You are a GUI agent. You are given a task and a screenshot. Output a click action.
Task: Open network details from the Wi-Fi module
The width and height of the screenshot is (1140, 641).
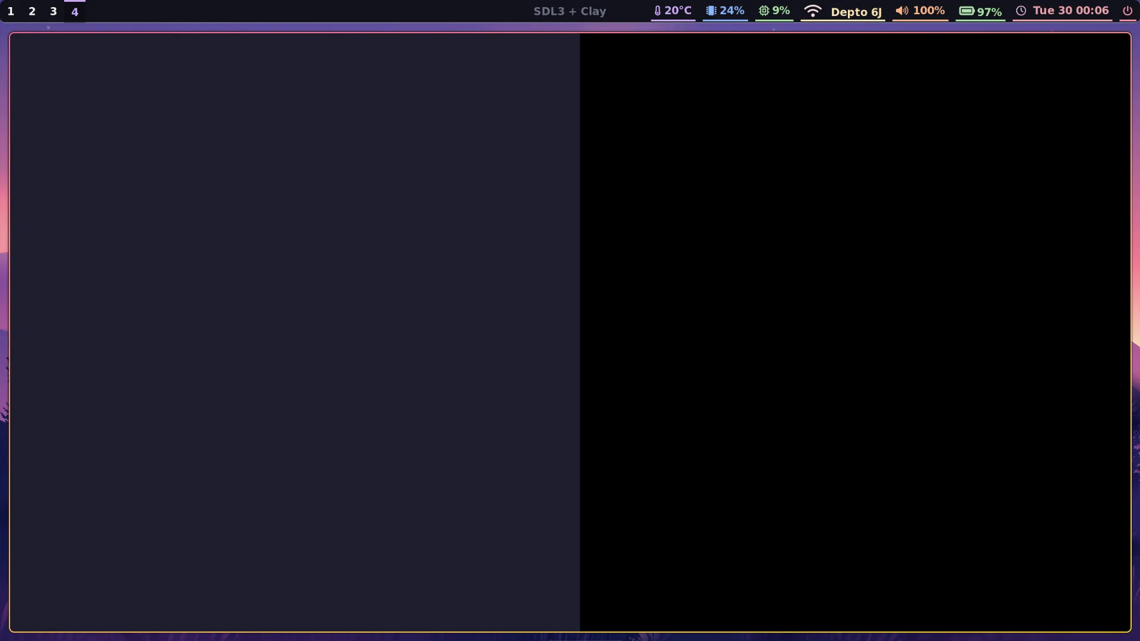[x=843, y=11]
